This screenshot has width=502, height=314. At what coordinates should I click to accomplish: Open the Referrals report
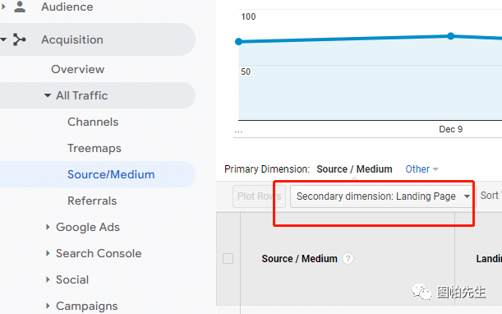(x=92, y=201)
